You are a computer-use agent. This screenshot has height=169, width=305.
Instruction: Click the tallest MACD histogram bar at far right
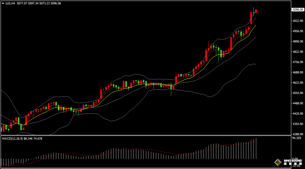[256, 148]
